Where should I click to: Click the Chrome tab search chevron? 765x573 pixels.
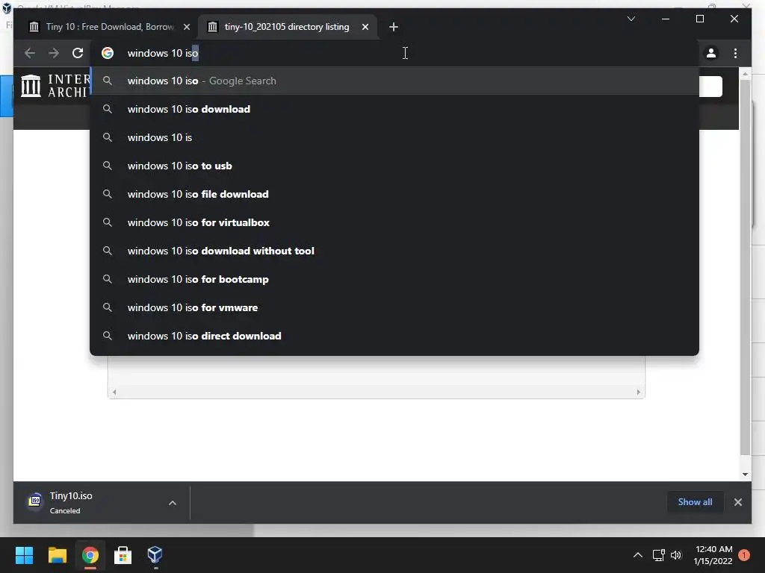631,19
